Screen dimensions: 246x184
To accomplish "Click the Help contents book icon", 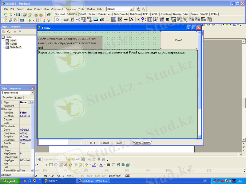I will (49, 15).
